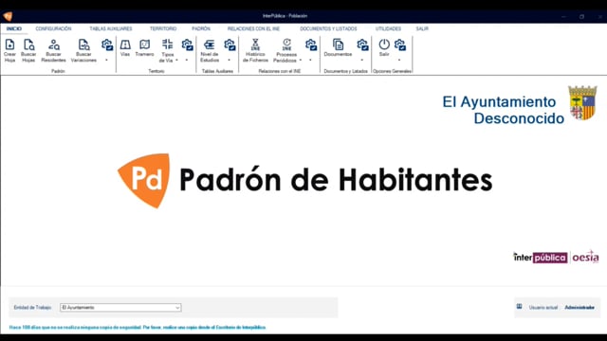Click the El Ayuntamiento Desconocido heading
The image size is (607, 341).
tap(504, 110)
